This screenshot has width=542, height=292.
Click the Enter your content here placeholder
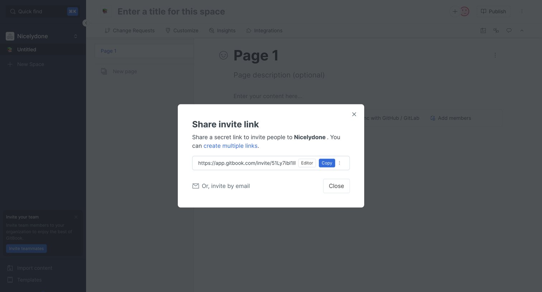tap(268, 96)
